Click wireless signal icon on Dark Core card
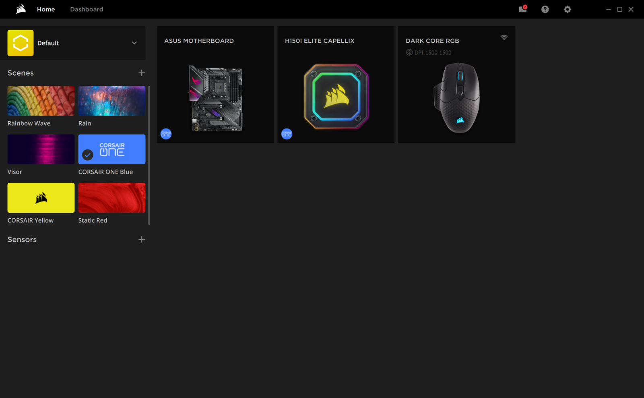 [504, 37]
